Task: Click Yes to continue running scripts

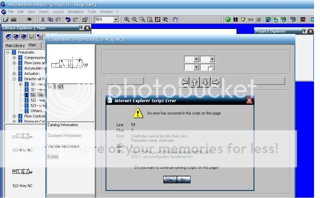Action: click(x=170, y=180)
